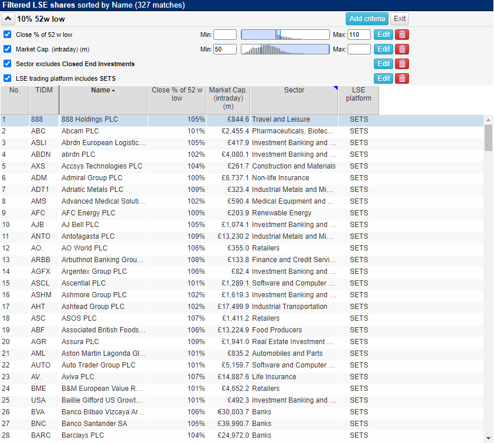Untick the Close % of 52 w low checkbox
Image resolution: width=494 pixels, height=443 pixels.
coord(7,35)
